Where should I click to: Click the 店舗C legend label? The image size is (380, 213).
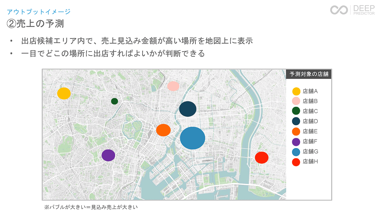(310, 112)
